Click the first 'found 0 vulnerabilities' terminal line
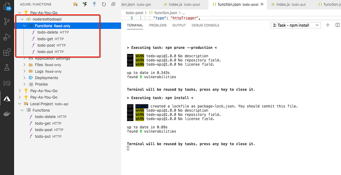This screenshot has width=341, height=175. [151, 77]
